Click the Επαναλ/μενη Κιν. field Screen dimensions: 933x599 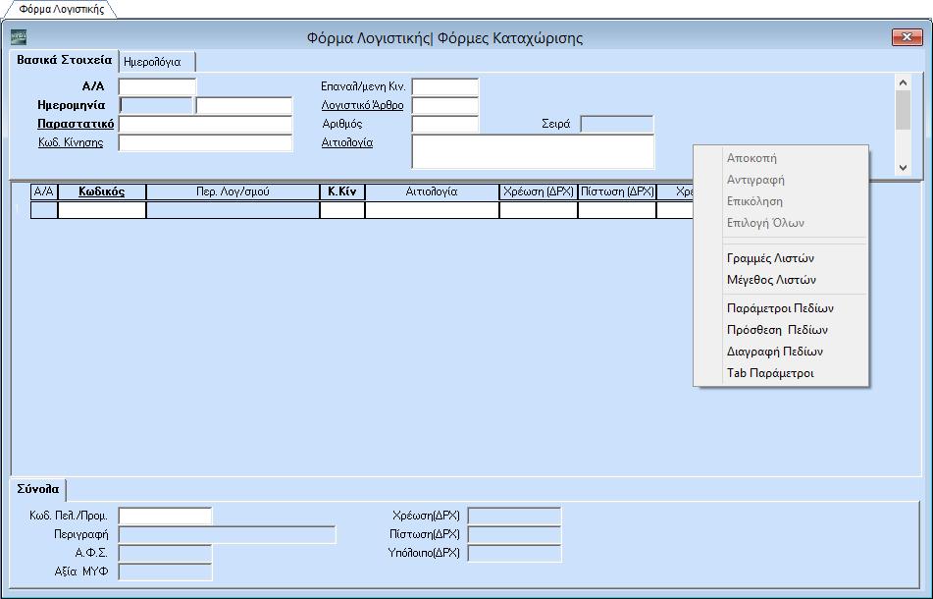tap(445, 87)
